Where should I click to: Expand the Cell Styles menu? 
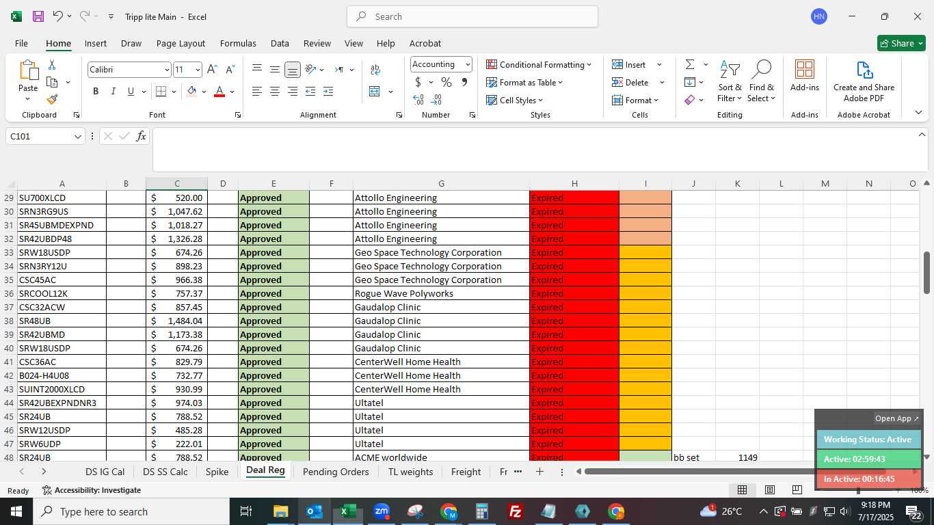(x=514, y=100)
